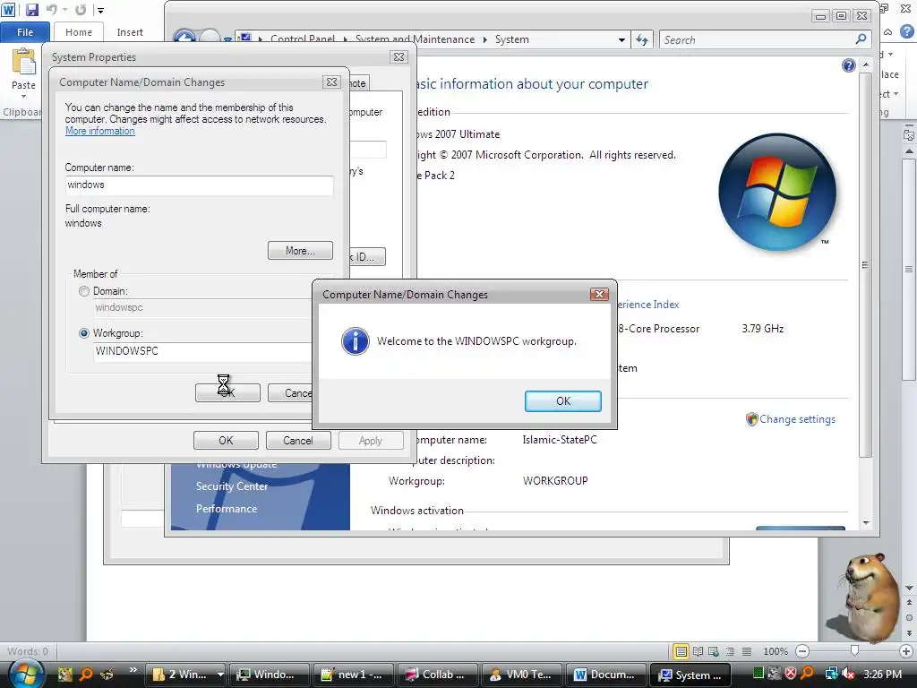Click the Word Help question mark icon

(907, 31)
